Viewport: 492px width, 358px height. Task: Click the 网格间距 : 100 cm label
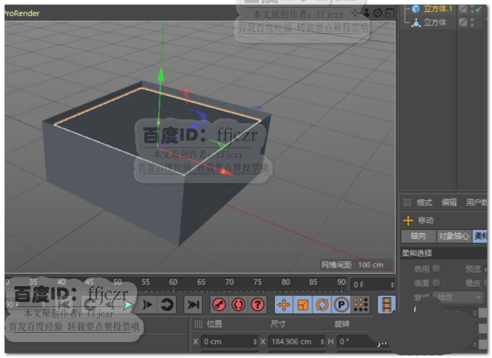352,265
